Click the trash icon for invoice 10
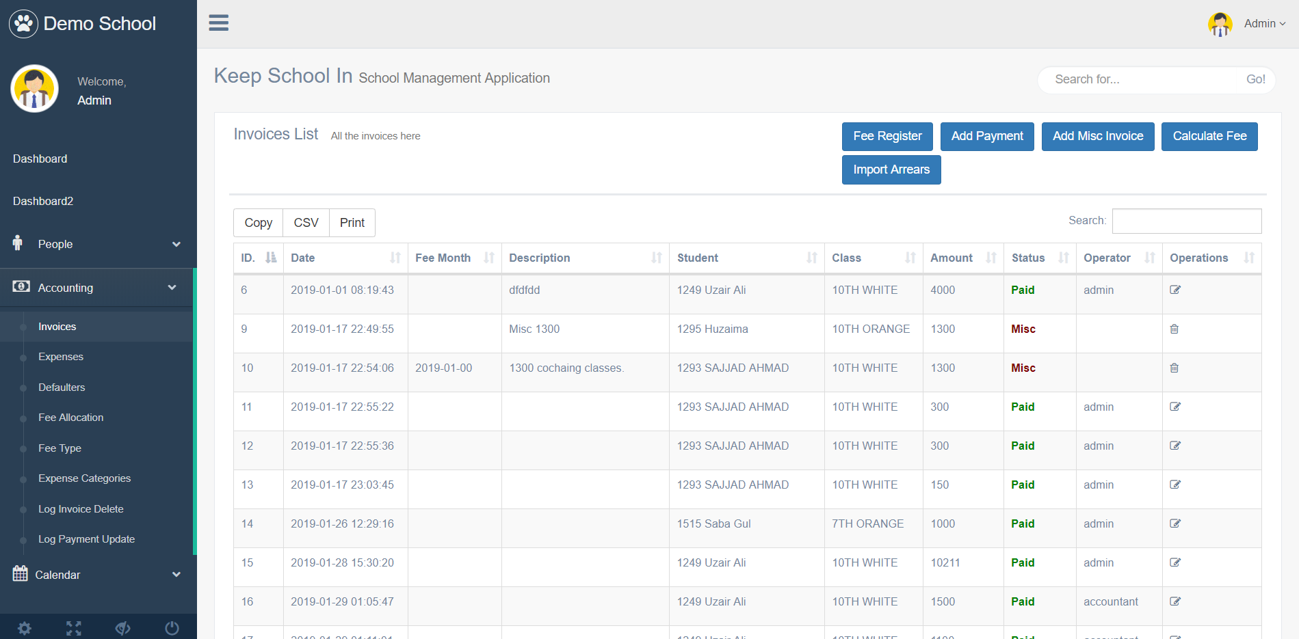Viewport: 1299px width, 639px height. (x=1175, y=368)
